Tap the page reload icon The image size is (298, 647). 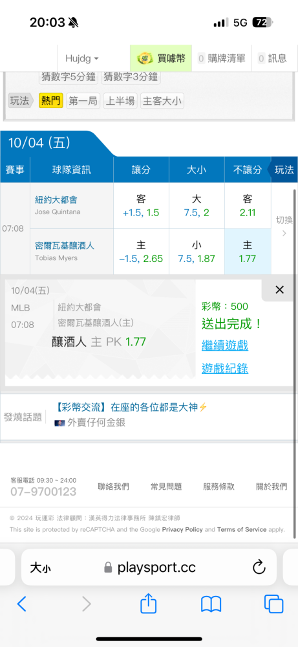259,567
